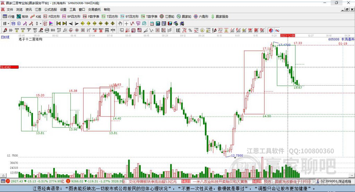This screenshot has width=355, height=192.
Task: Select the red pencil drawing tool
Action: pos(5,30)
